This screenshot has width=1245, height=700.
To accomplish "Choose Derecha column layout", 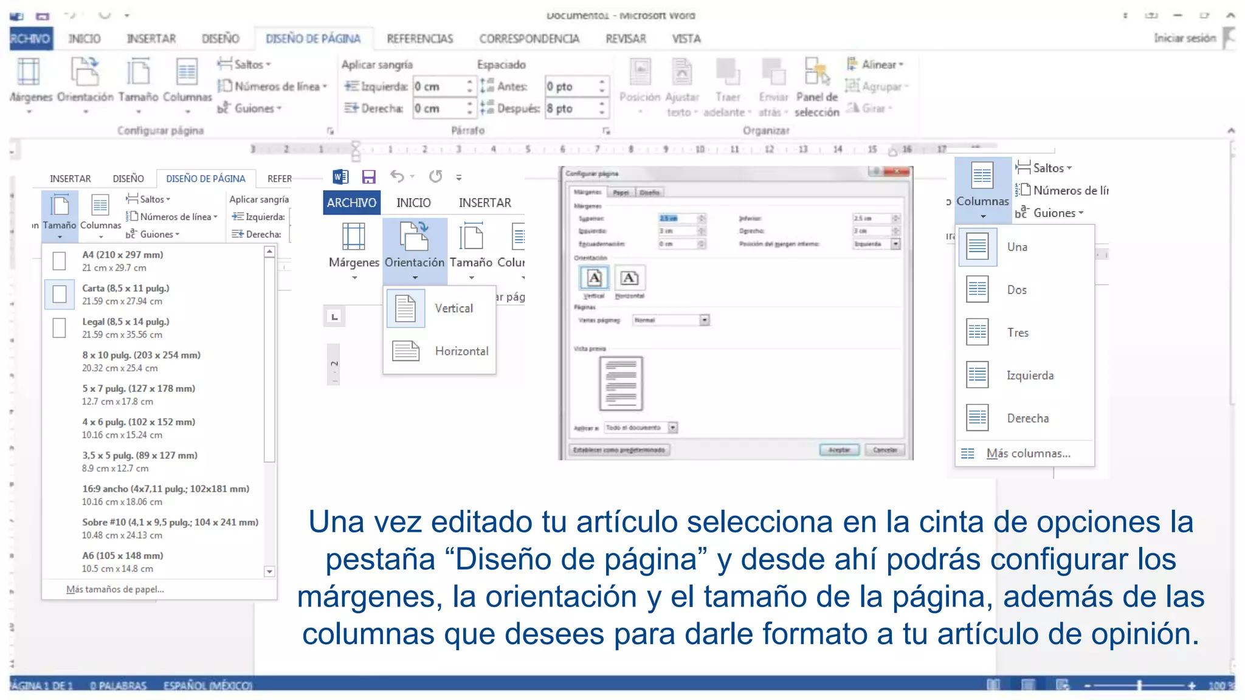I will (x=1025, y=418).
